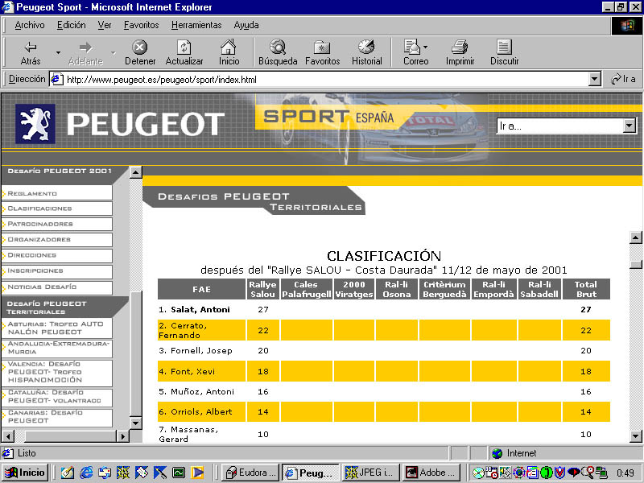
Task: Expand the address bar dropdown arrow
Action: [594, 79]
